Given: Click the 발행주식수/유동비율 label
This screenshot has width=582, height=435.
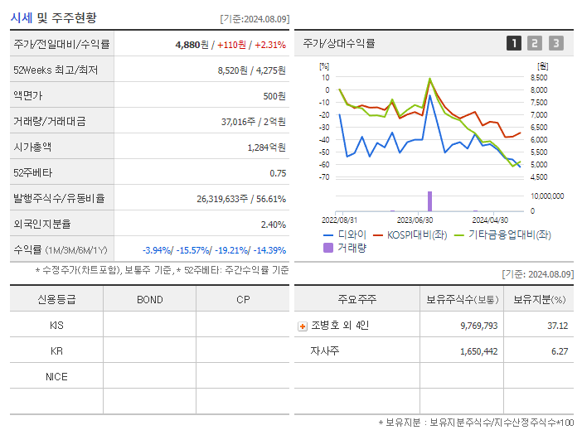Looking at the screenshot, I should coord(59,198).
